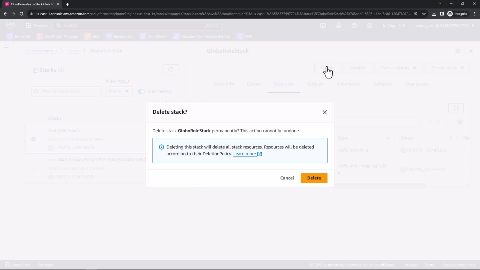
Task: Open the console settings gear in the top bar
Action: tap(369, 25)
